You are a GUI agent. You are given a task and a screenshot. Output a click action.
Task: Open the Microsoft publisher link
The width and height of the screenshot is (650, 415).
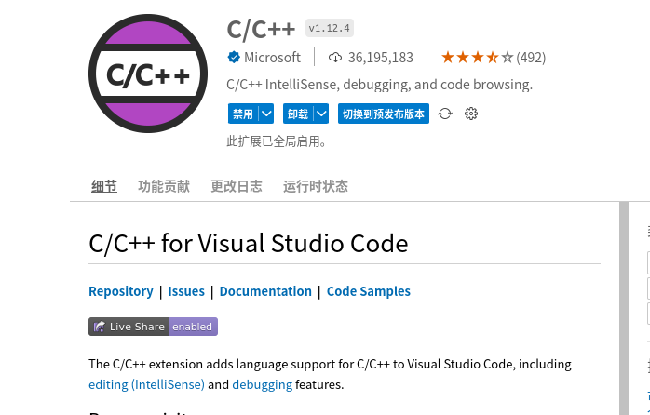tap(272, 57)
